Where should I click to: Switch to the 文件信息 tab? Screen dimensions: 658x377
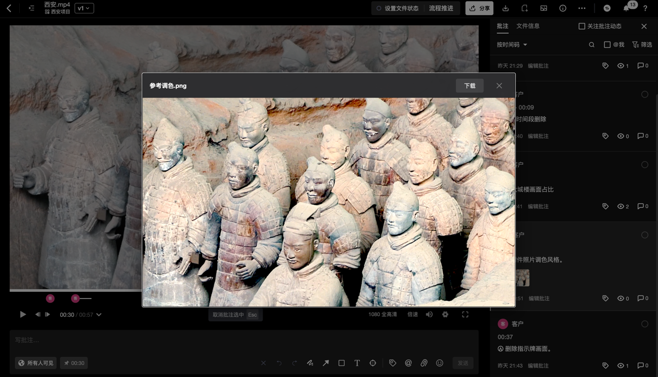[528, 26]
